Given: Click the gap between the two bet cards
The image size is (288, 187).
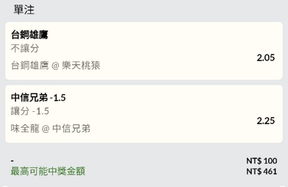Looking at the screenshot, I should [x=144, y=82].
